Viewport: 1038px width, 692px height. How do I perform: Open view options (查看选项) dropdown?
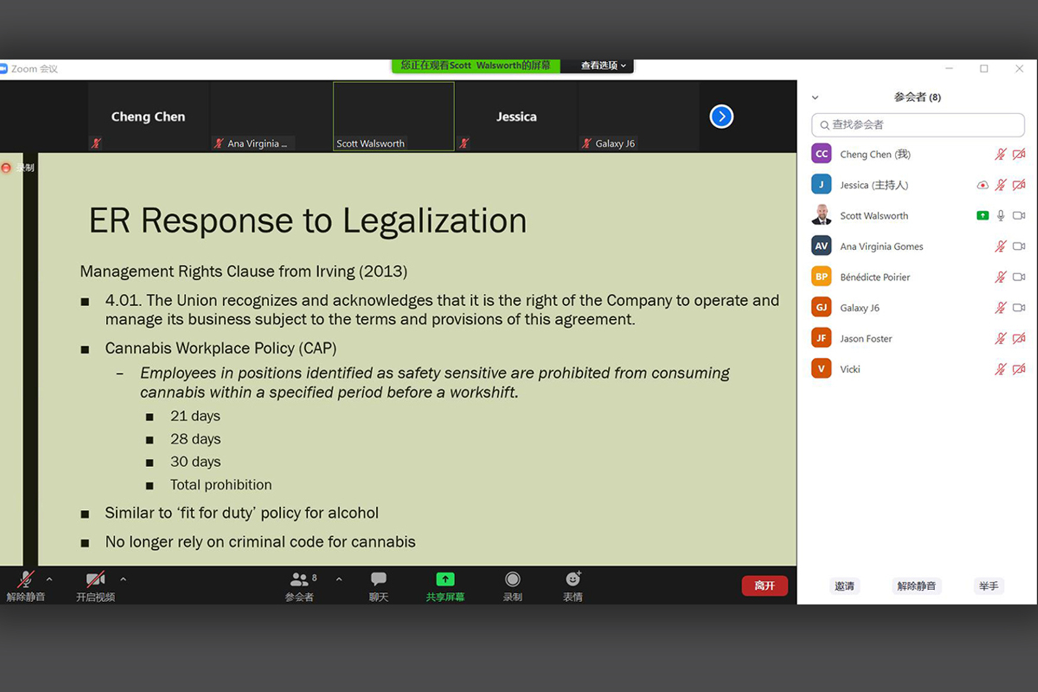pyautogui.click(x=603, y=65)
